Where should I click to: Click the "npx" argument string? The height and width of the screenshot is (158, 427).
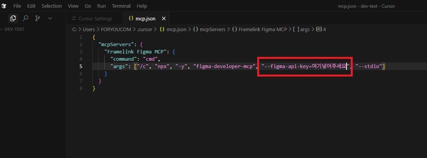tap(162, 67)
